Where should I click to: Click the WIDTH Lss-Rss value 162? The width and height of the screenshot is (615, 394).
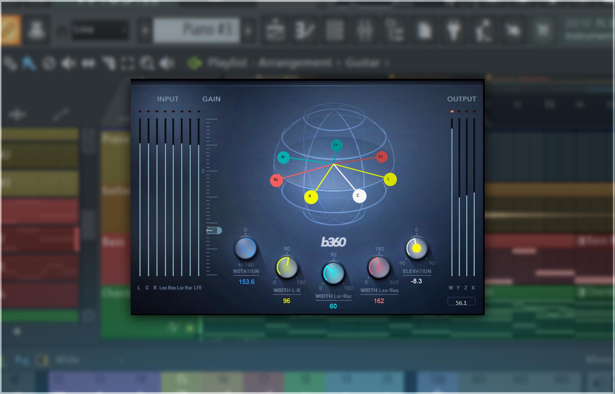point(379,301)
